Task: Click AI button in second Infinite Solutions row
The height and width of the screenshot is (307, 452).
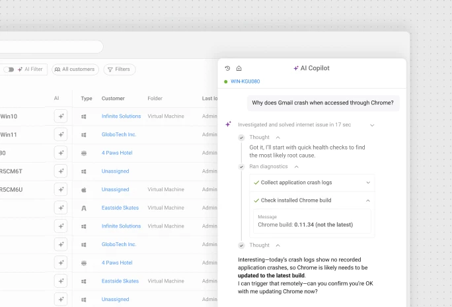Action: tap(61, 226)
